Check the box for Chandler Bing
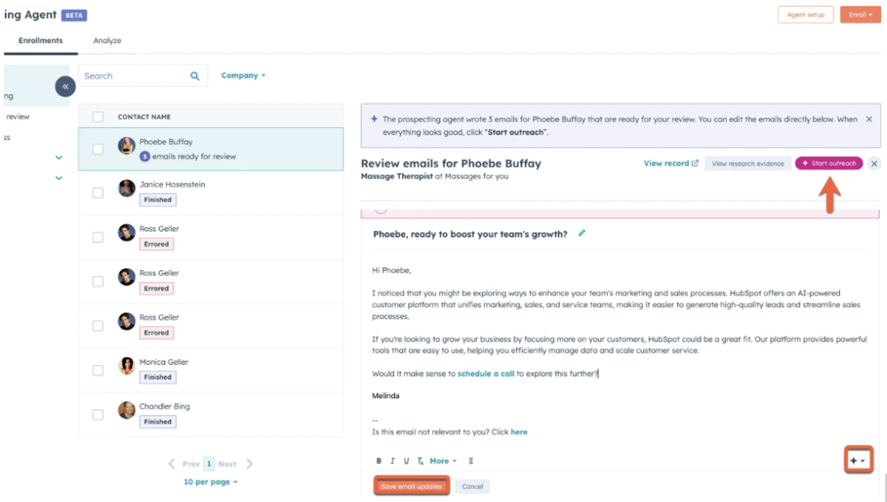The image size is (887, 502). pos(97,415)
